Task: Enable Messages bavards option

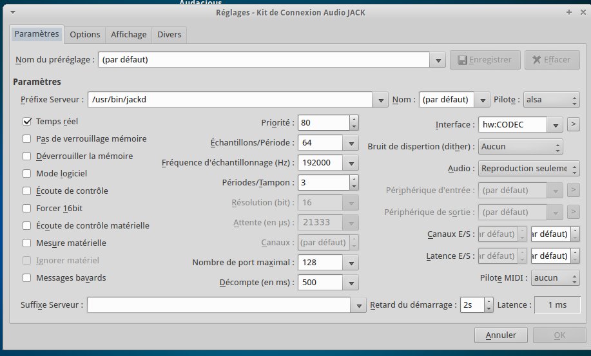Action: tap(27, 277)
